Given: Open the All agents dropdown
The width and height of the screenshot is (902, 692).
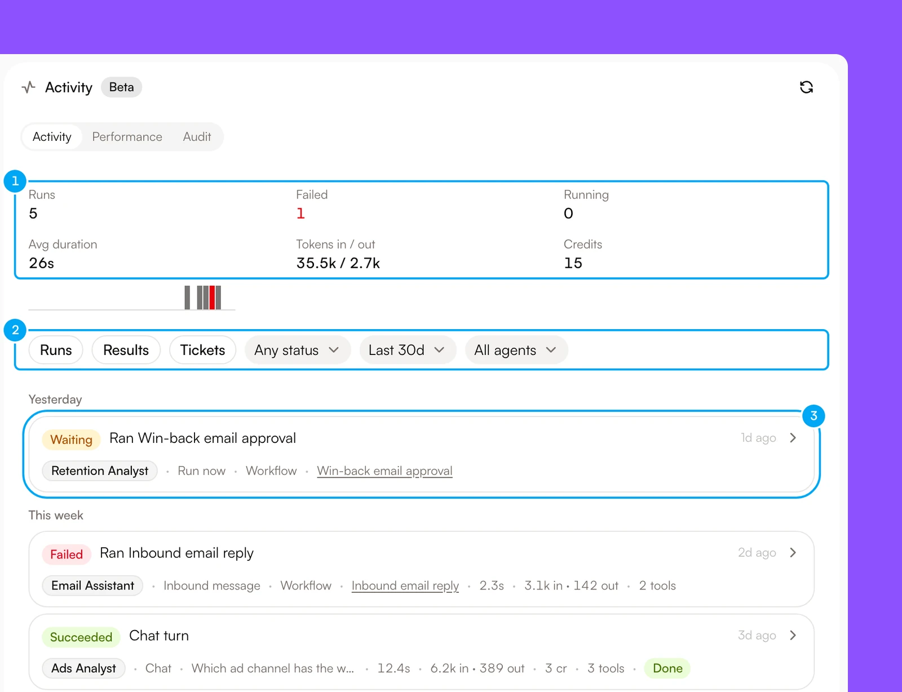Looking at the screenshot, I should tap(516, 350).
